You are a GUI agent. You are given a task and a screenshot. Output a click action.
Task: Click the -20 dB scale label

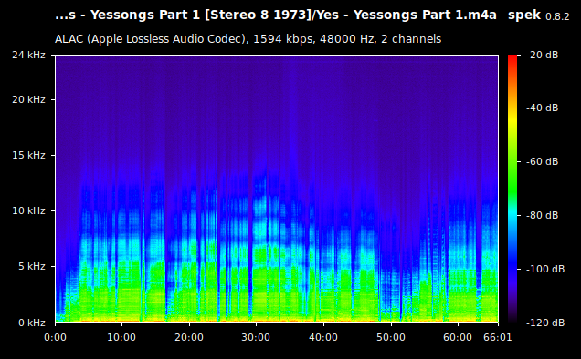[x=543, y=55]
